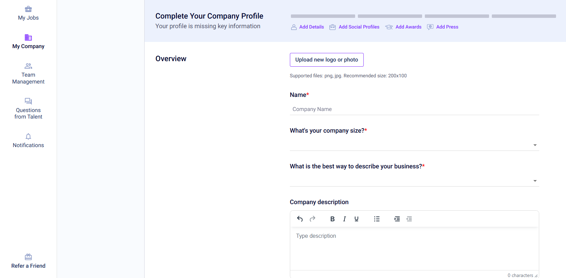Viewport: 566px width, 278px height.
Task: Open the Notifications section
Action: 28,141
